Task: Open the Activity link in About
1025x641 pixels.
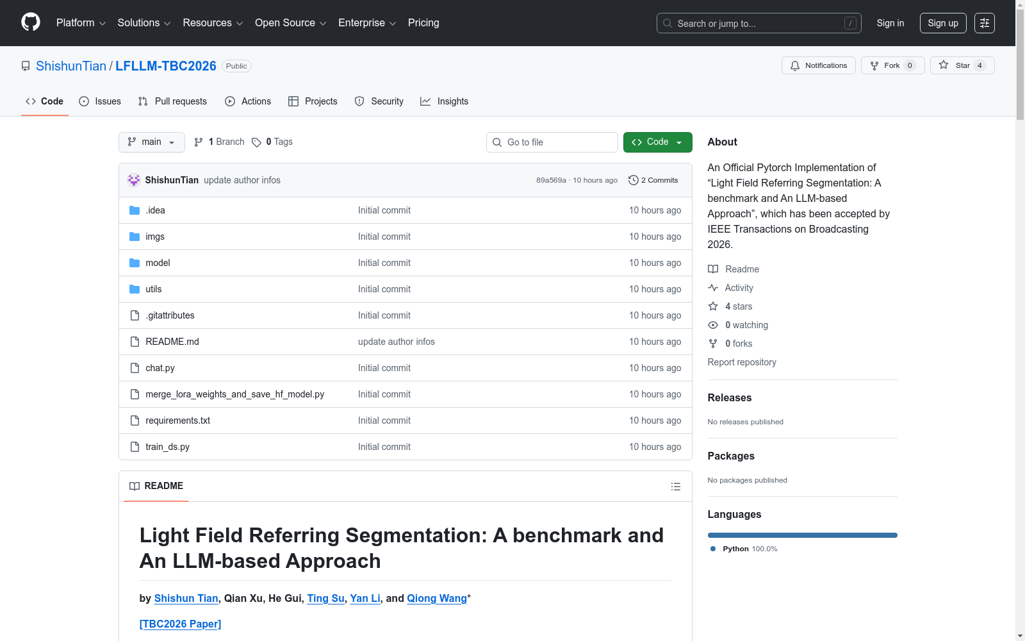Action: [x=730, y=288]
